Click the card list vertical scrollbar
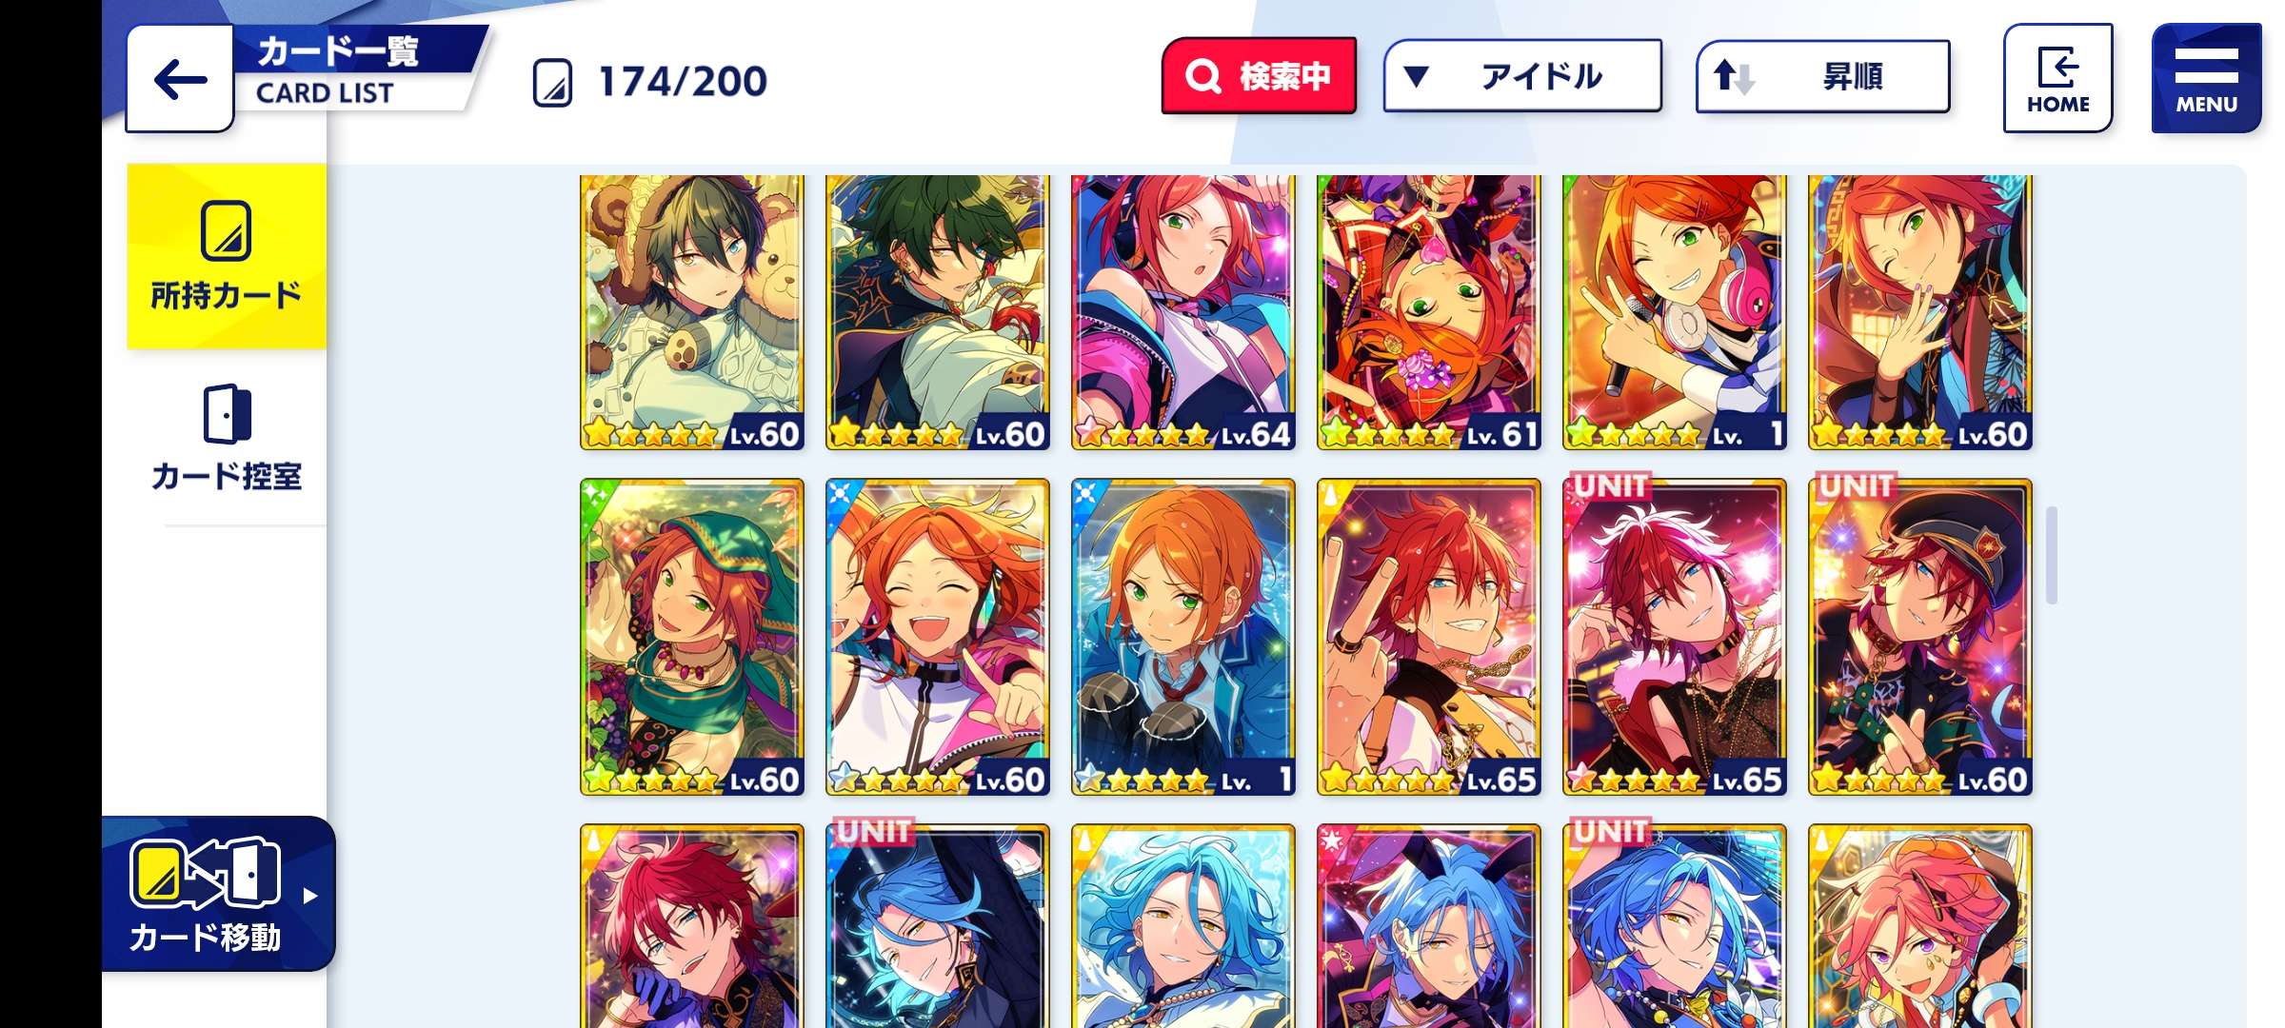2285x1028 pixels. tap(2052, 555)
